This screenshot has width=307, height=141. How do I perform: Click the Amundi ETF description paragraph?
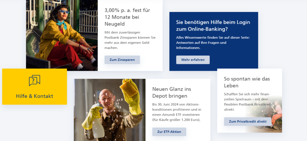point(177,112)
